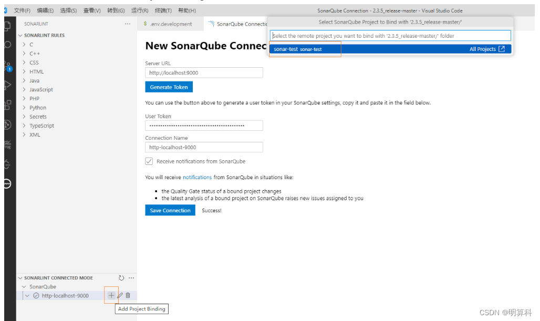The height and width of the screenshot is (321, 540).
Task: Open the 转到(G) menu
Action: pyautogui.click(x=116, y=11)
